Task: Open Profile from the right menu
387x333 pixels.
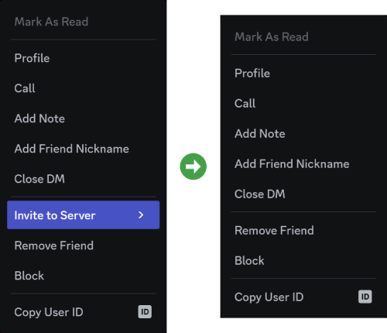Action: click(303, 74)
